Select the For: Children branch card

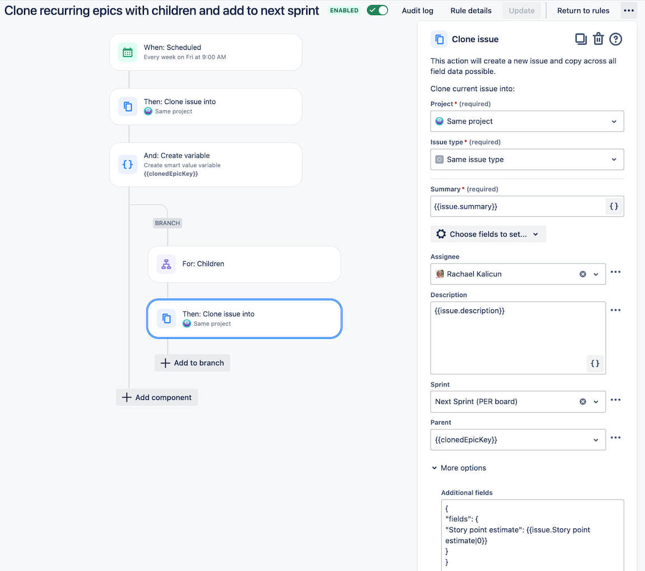[x=244, y=264]
